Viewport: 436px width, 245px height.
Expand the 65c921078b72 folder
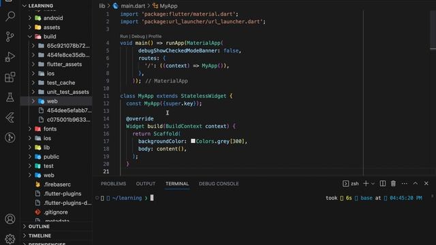(x=33, y=46)
